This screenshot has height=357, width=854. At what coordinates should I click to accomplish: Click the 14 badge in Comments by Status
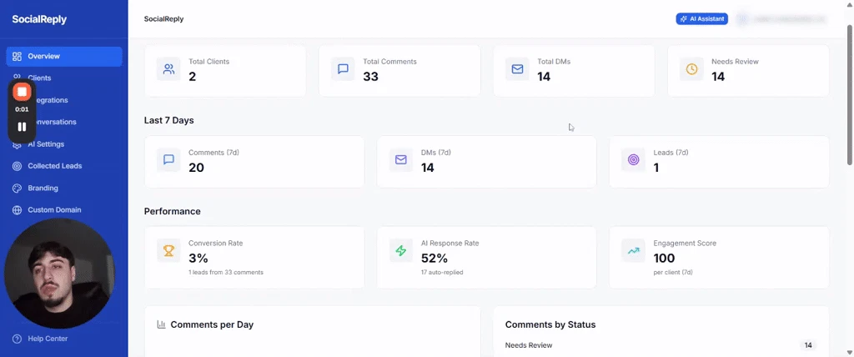(x=808, y=345)
